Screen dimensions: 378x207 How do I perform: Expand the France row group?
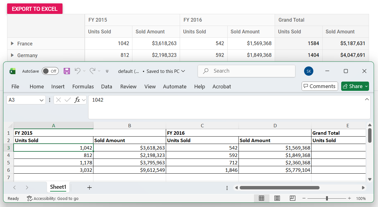pos(12,44)
